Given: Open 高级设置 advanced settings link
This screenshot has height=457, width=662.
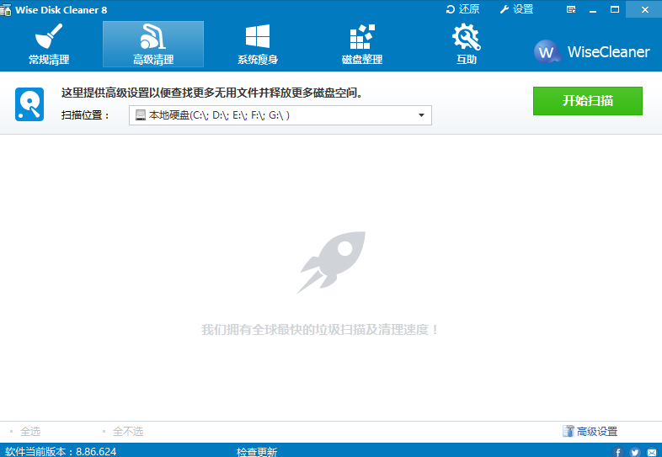Looking at the screenshot, I should [x=590, y=431].
